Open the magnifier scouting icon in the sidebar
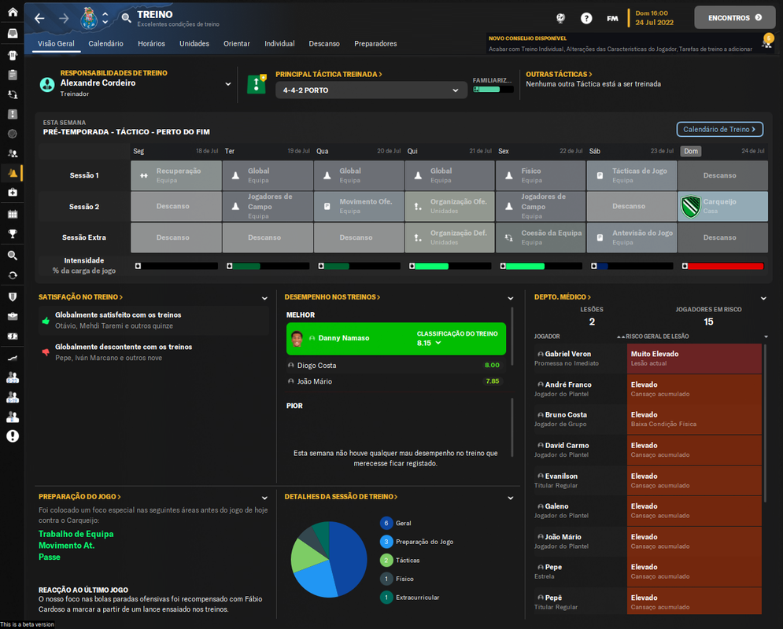Viewport: 783px width, 629px height. click(x=13, y=256)
